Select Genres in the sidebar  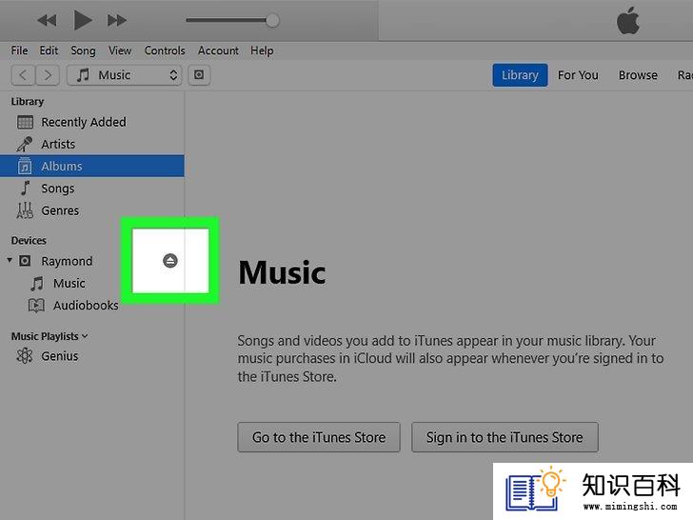click(x=92, y=210)
